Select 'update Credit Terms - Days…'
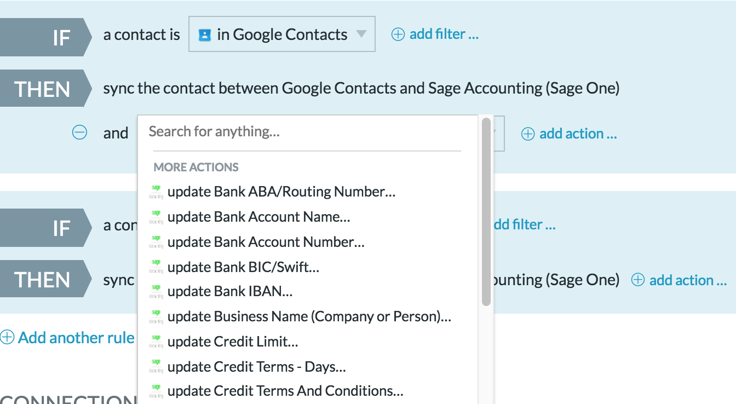Image resolution: width=736 pixels, height=404 pixels. pyautogui.click(x=257, y=367)
